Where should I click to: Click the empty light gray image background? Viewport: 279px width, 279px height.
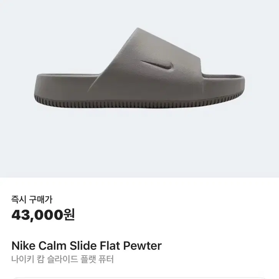[x=139, y=142]
